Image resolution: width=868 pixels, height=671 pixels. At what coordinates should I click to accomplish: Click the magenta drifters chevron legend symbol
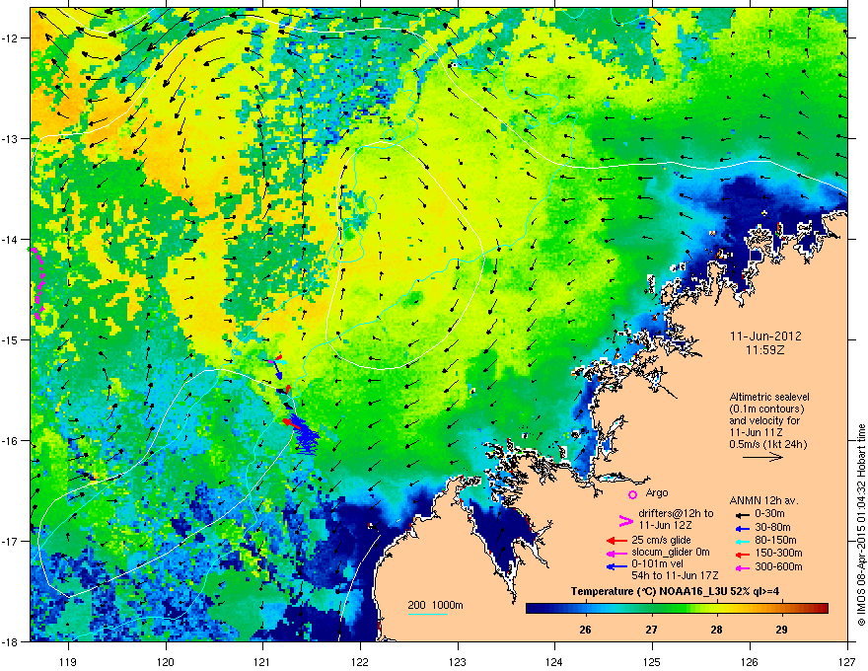point(625,521)
